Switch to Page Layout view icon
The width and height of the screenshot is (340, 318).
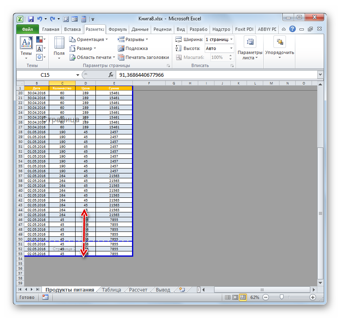235,297
